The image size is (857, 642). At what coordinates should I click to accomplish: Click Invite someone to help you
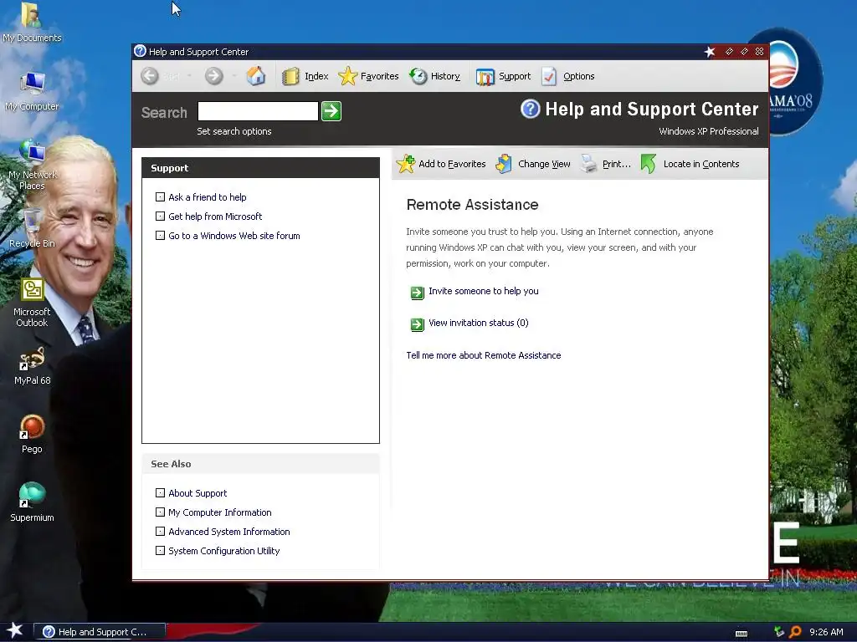tap(483, 291)
